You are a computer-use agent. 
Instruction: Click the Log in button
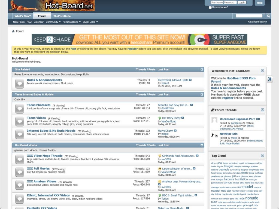tap(242, 2)
